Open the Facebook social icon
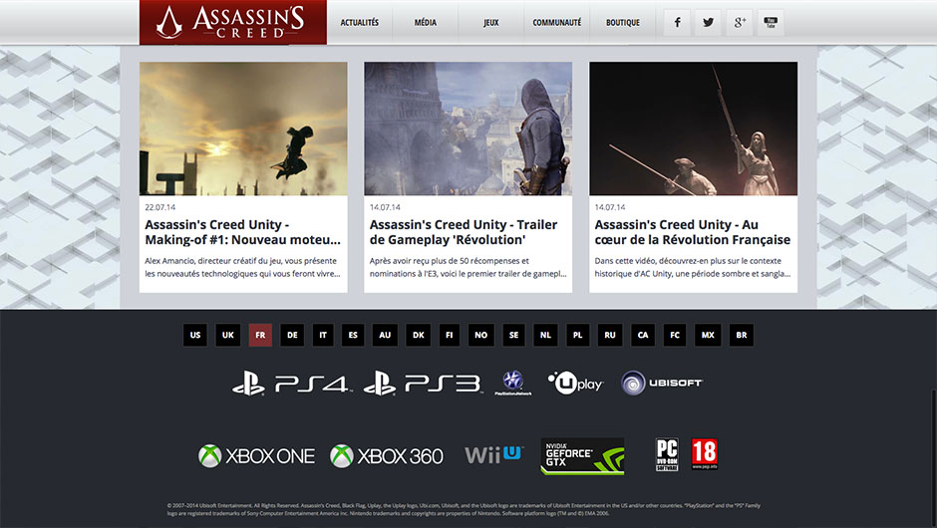937x528 pixels. click(x=677, y=23)
